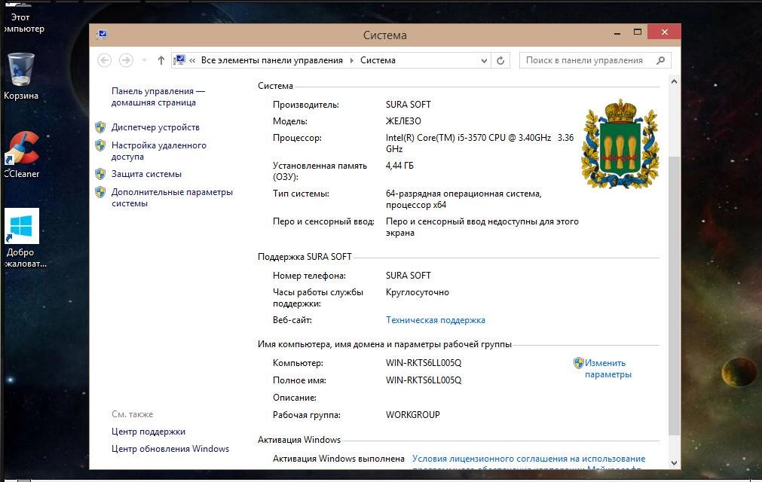
Task: Click the scrollbar down arrow
Action: [674, 462]
